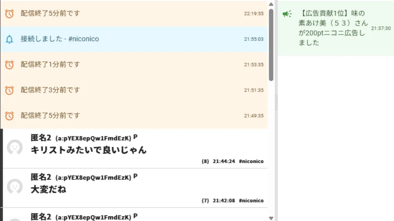
Task: Click the 21:53:35 timestamp
Action: 254,65
